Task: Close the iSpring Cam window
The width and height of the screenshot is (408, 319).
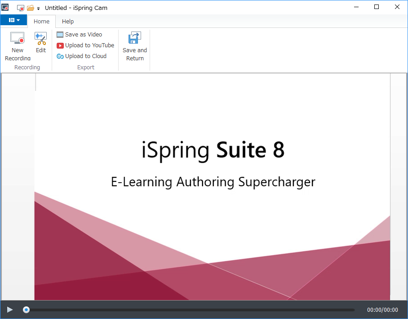Action: (x=397, y=7)
